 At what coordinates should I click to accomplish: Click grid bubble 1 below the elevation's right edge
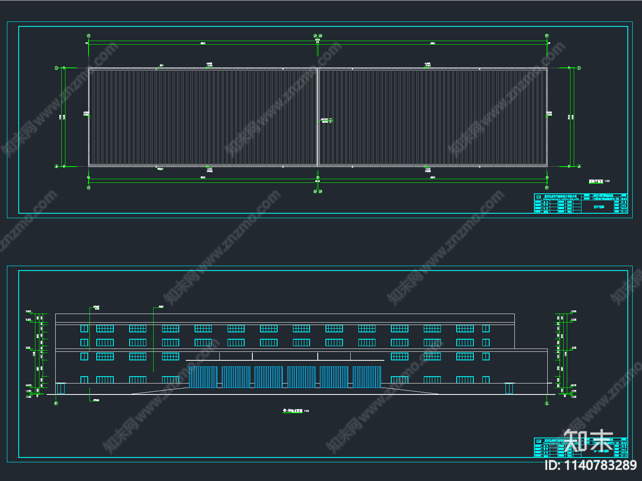tap(547, 403)
